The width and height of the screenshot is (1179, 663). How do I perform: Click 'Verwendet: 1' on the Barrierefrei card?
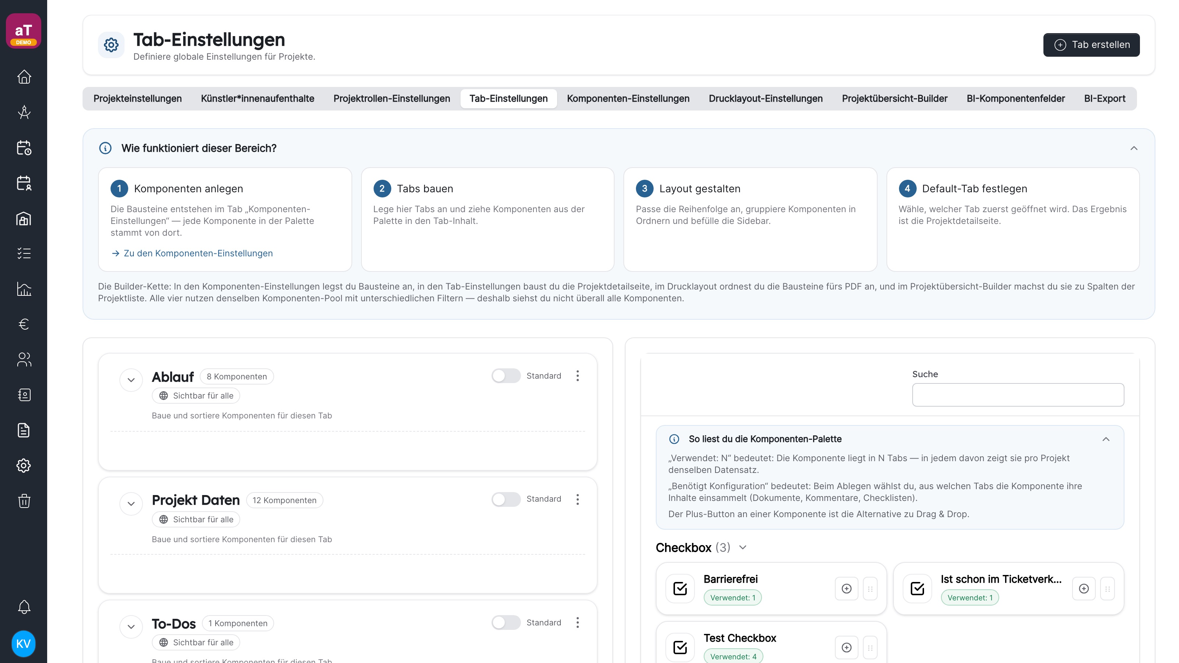pyautogui.click(x=733, y=597)
